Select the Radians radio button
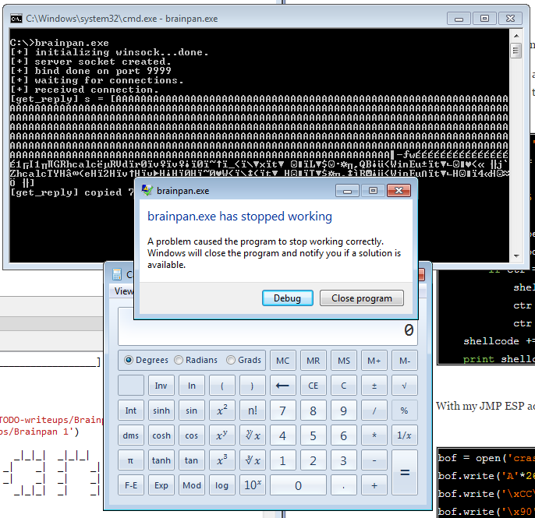This screenshot has width=535, height=518. click(x=179, y=360)
